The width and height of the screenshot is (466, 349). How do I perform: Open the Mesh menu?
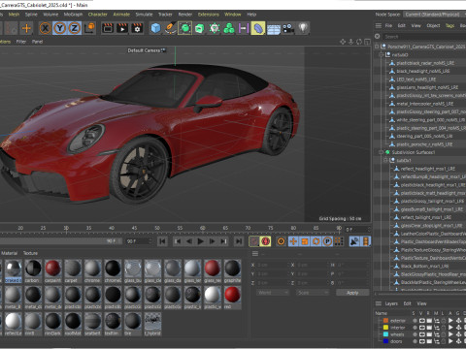click(14, 15)
